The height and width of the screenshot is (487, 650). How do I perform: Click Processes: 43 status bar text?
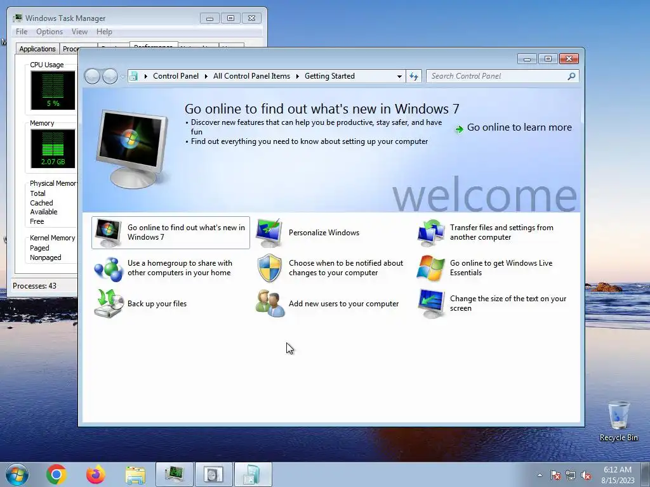[34, 286]
